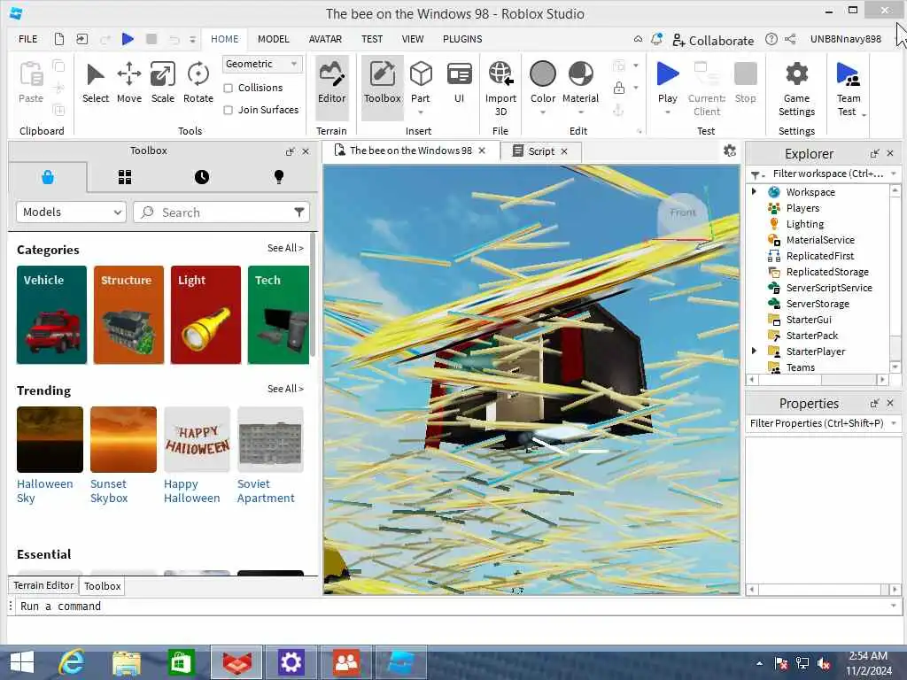Click the Toolbox search filter icon

299,212
